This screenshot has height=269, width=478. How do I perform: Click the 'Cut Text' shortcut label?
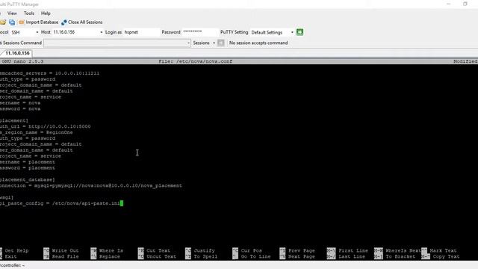coord(158,250)
